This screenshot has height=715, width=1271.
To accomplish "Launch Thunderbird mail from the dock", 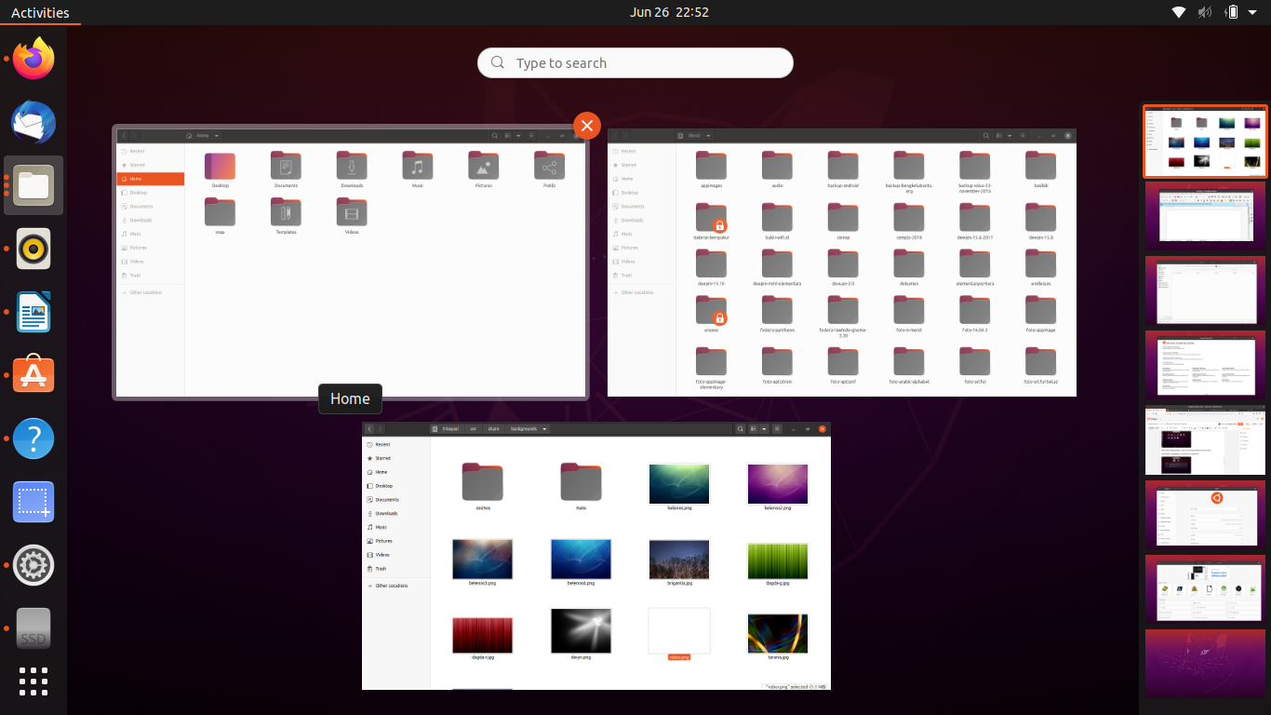I will pos(33,122).
